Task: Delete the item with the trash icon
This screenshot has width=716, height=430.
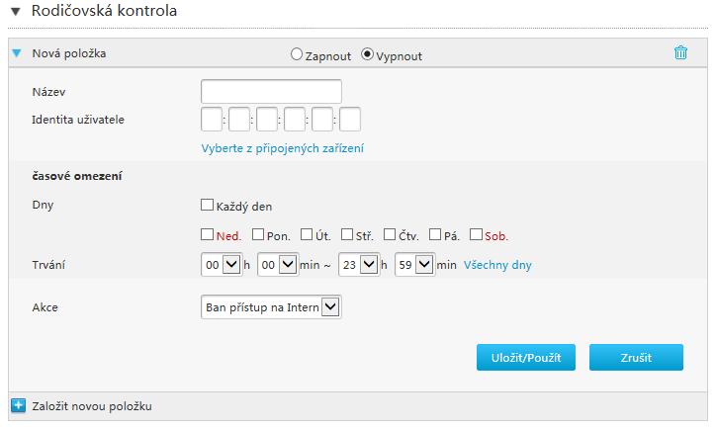Action: 680,53
